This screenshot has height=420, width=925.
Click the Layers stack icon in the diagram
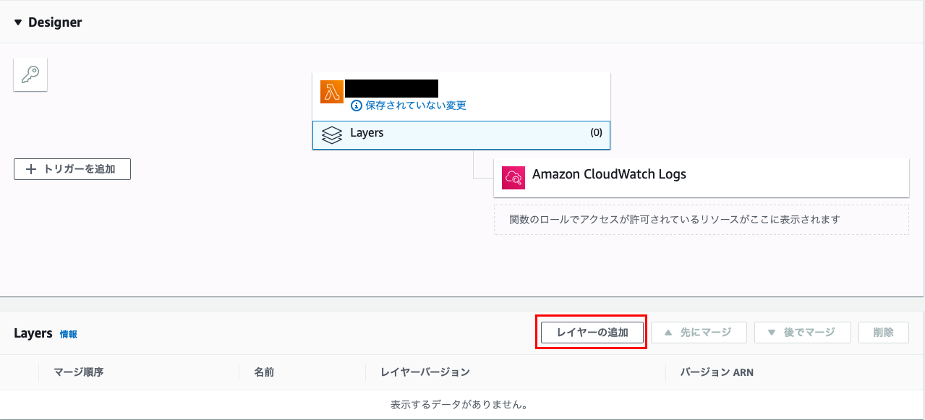click(332, 134)
